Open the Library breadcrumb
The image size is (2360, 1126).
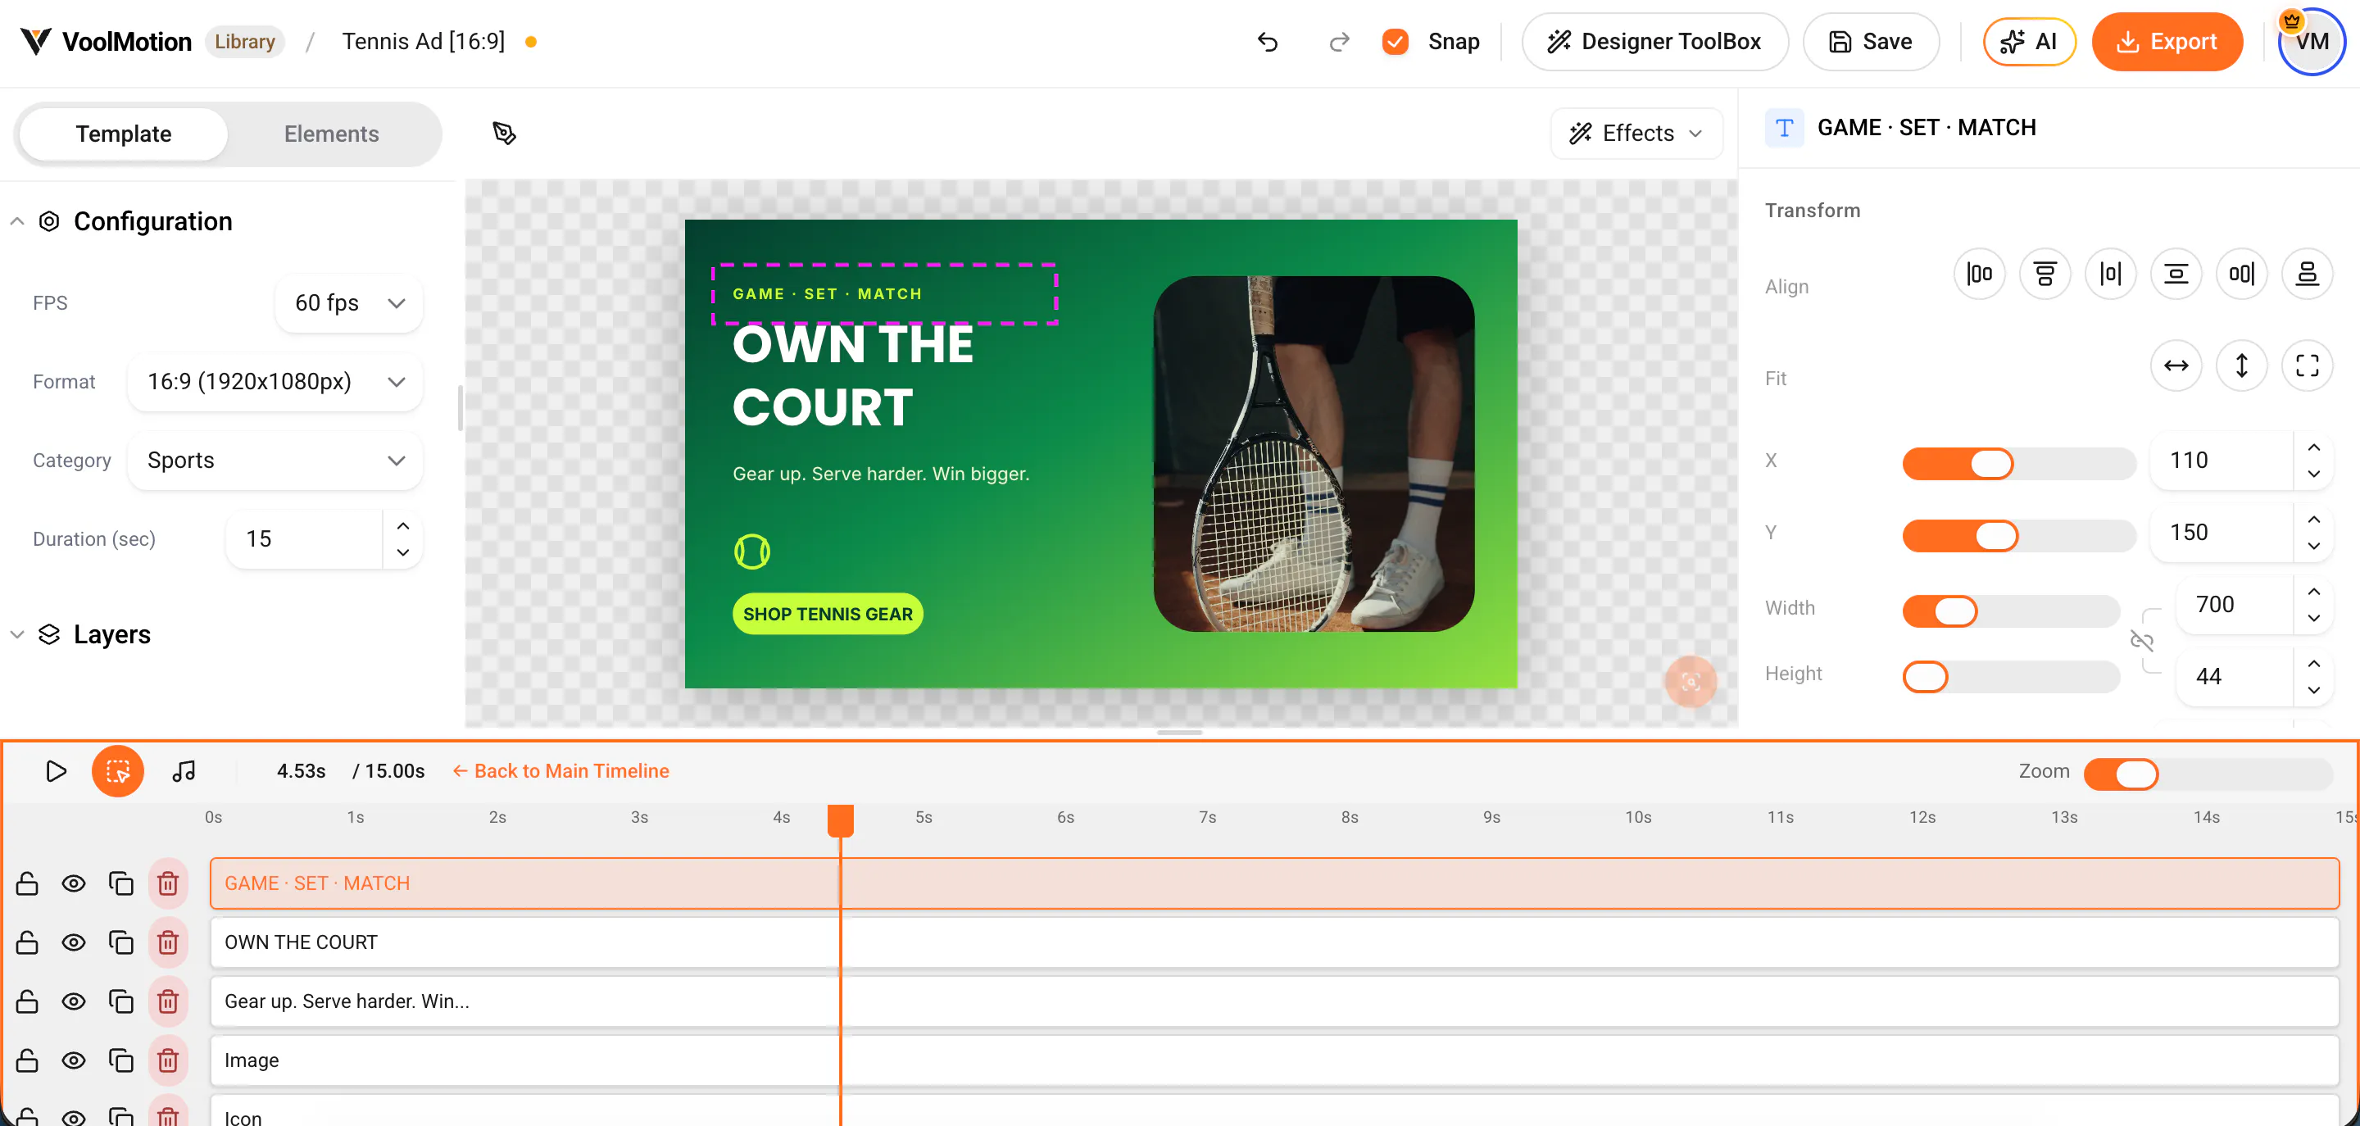[x=245, y=42]
